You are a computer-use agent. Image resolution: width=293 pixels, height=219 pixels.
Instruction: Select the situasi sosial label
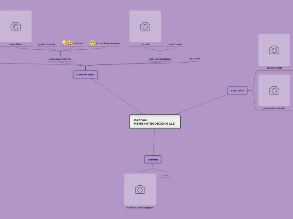(274, 68)
